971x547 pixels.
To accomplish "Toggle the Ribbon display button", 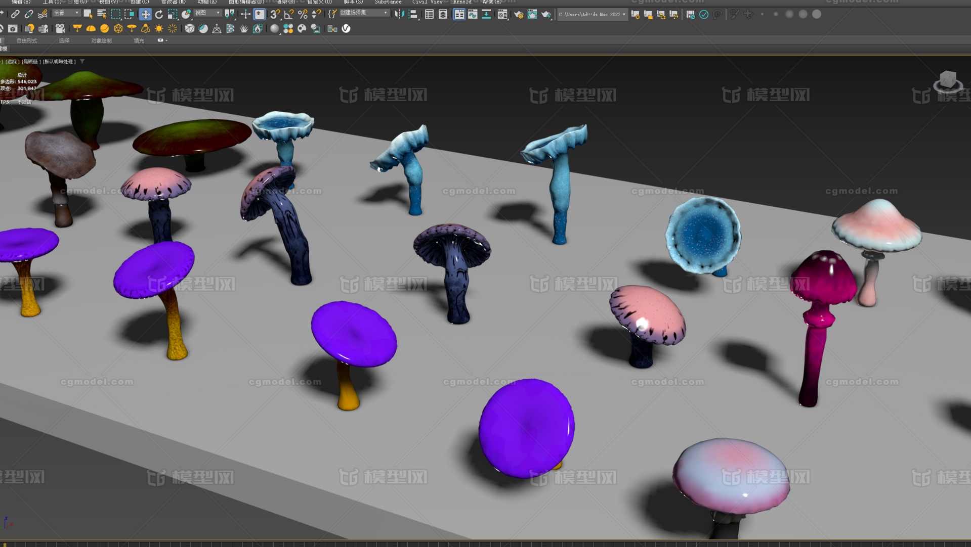I will (x=459, y=14).
